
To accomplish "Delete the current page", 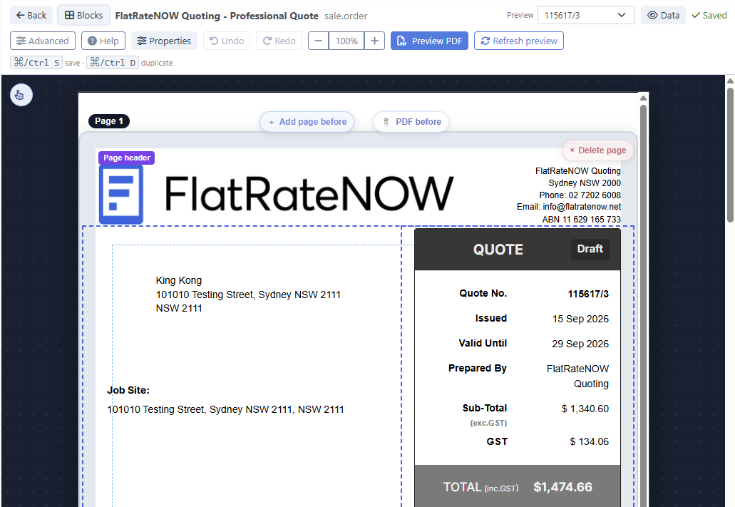I will pos(597,150).
